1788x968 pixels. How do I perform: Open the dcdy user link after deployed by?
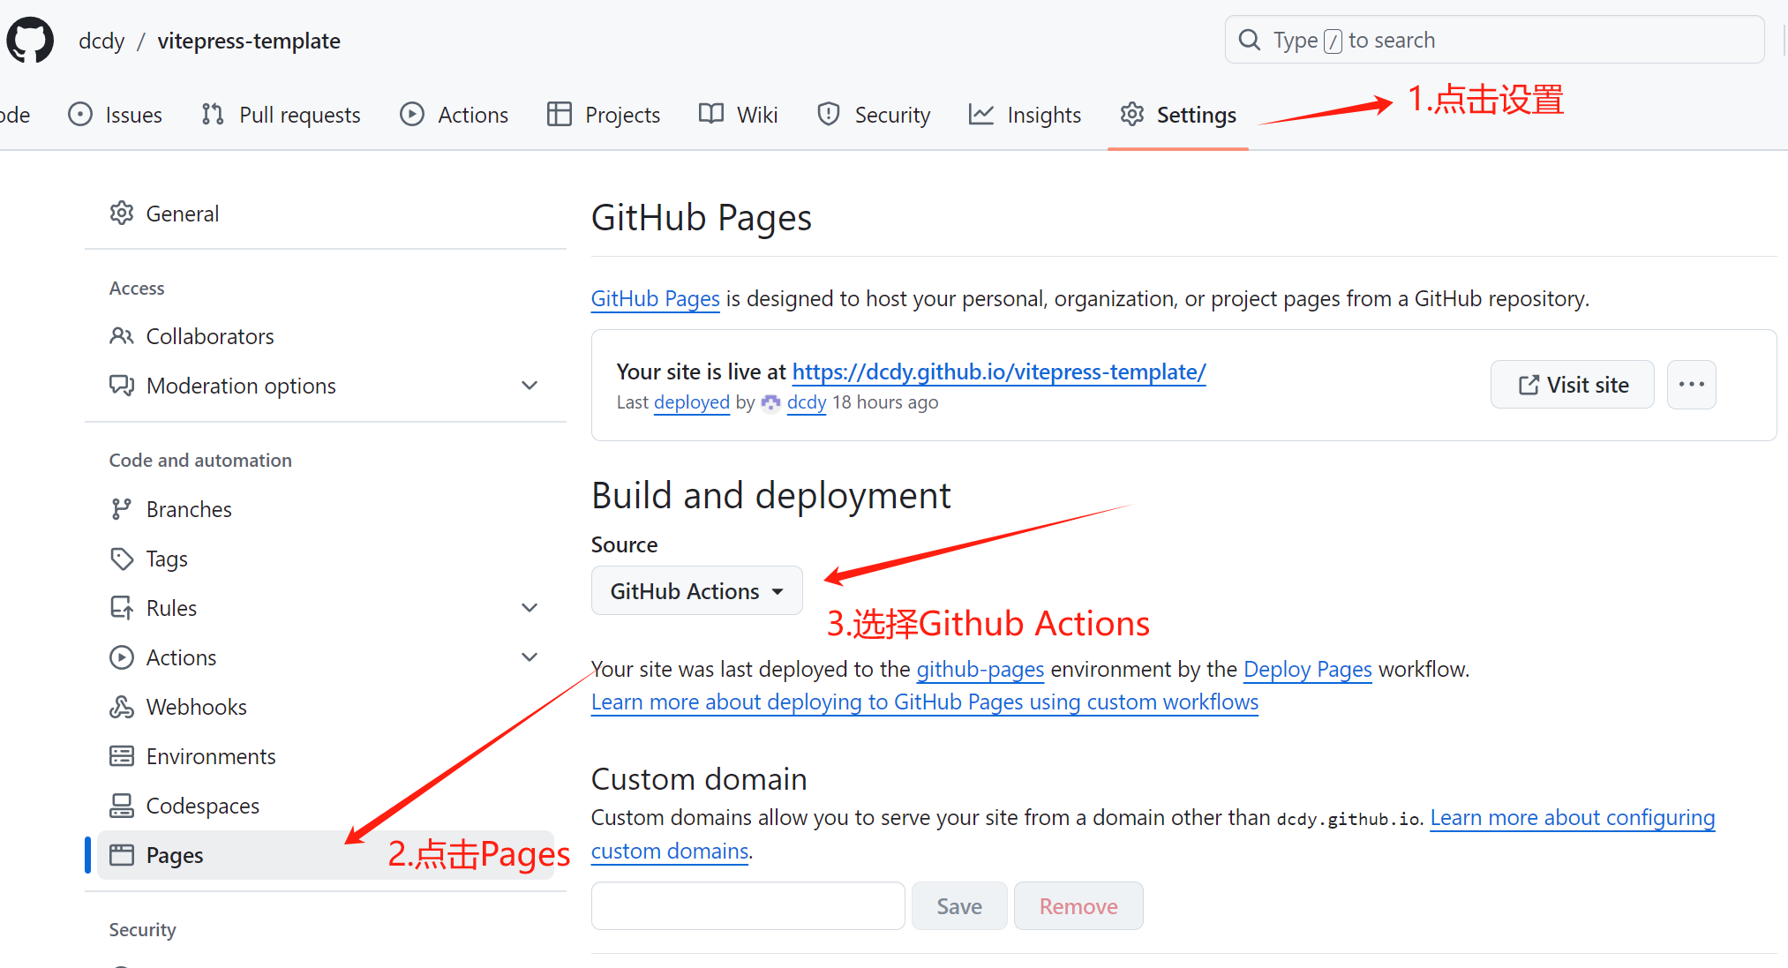pyautogui.click(x=807, y=402)
